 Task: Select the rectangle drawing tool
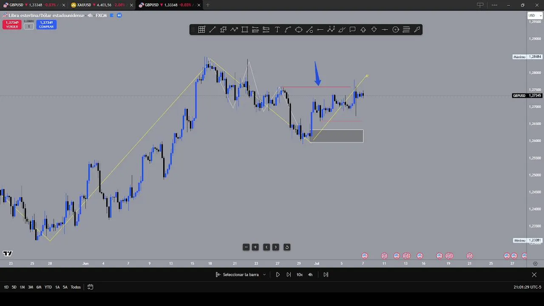click(245, 30)
